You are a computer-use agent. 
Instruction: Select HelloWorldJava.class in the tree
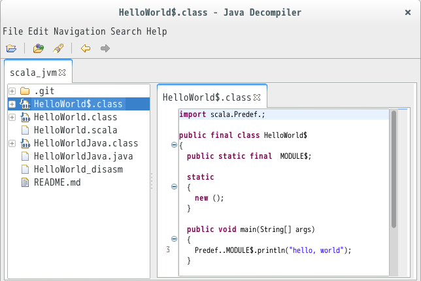coord(86,143)
